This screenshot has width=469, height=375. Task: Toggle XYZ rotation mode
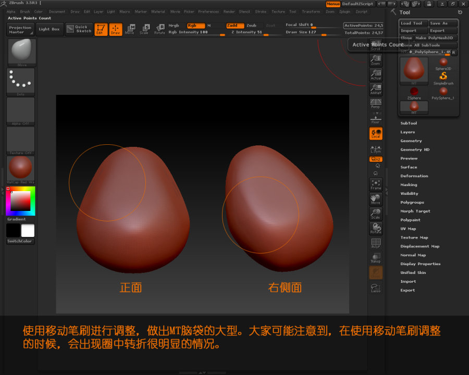(376, 159)
